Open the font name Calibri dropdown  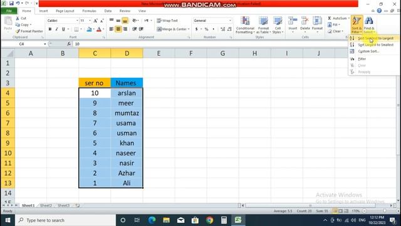(x=77, y=21)
